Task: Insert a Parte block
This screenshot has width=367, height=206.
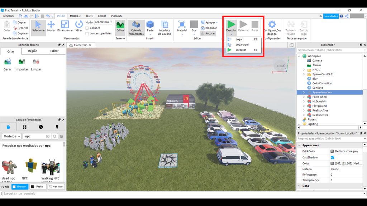Action: [x=150, y=26]
